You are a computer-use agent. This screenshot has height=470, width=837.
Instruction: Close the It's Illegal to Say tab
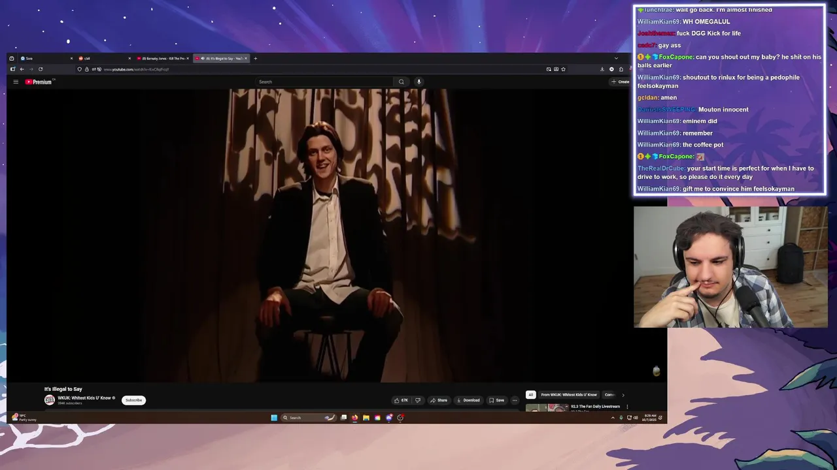(x=245, y=58)
